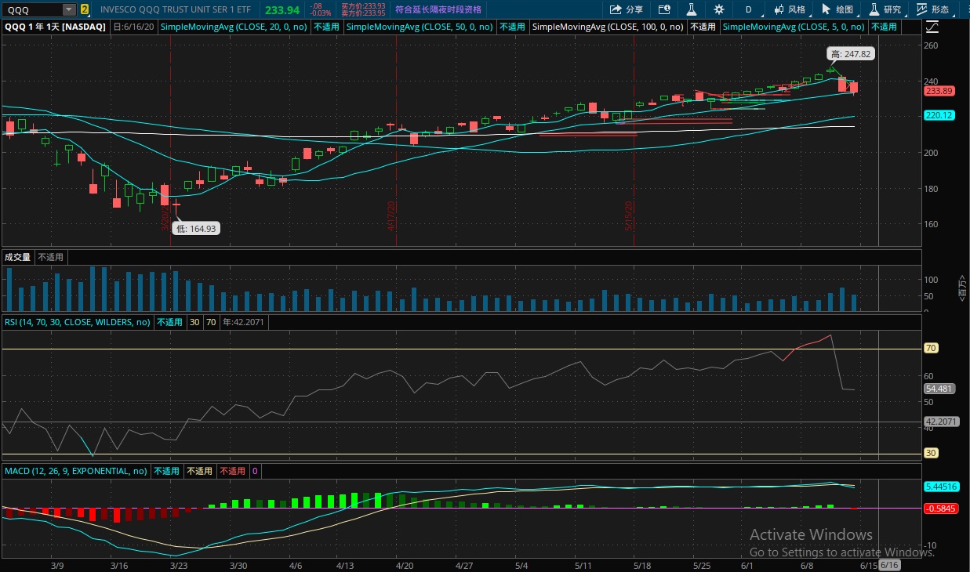The image size is (970, 572).
Task: Click the 成交量 volume panel label
Action: tap(17, 256)
